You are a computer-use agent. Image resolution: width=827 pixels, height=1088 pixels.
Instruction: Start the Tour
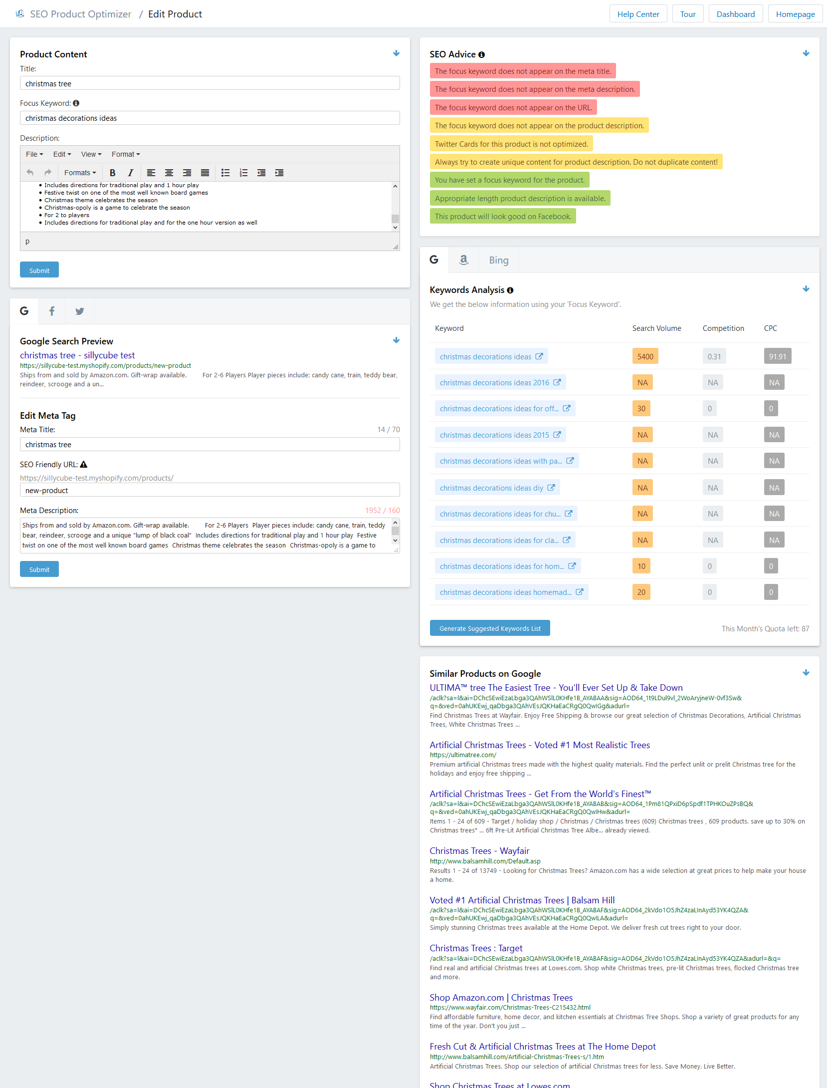click(688, 14)
